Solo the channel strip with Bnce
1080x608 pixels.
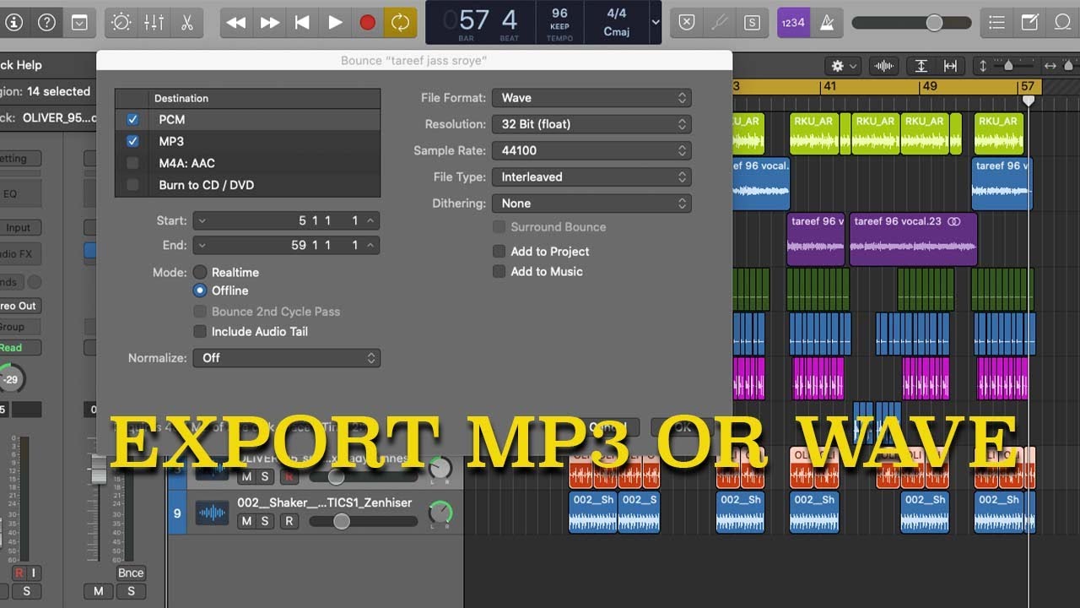pyautogui.click(x=131, y=591)
